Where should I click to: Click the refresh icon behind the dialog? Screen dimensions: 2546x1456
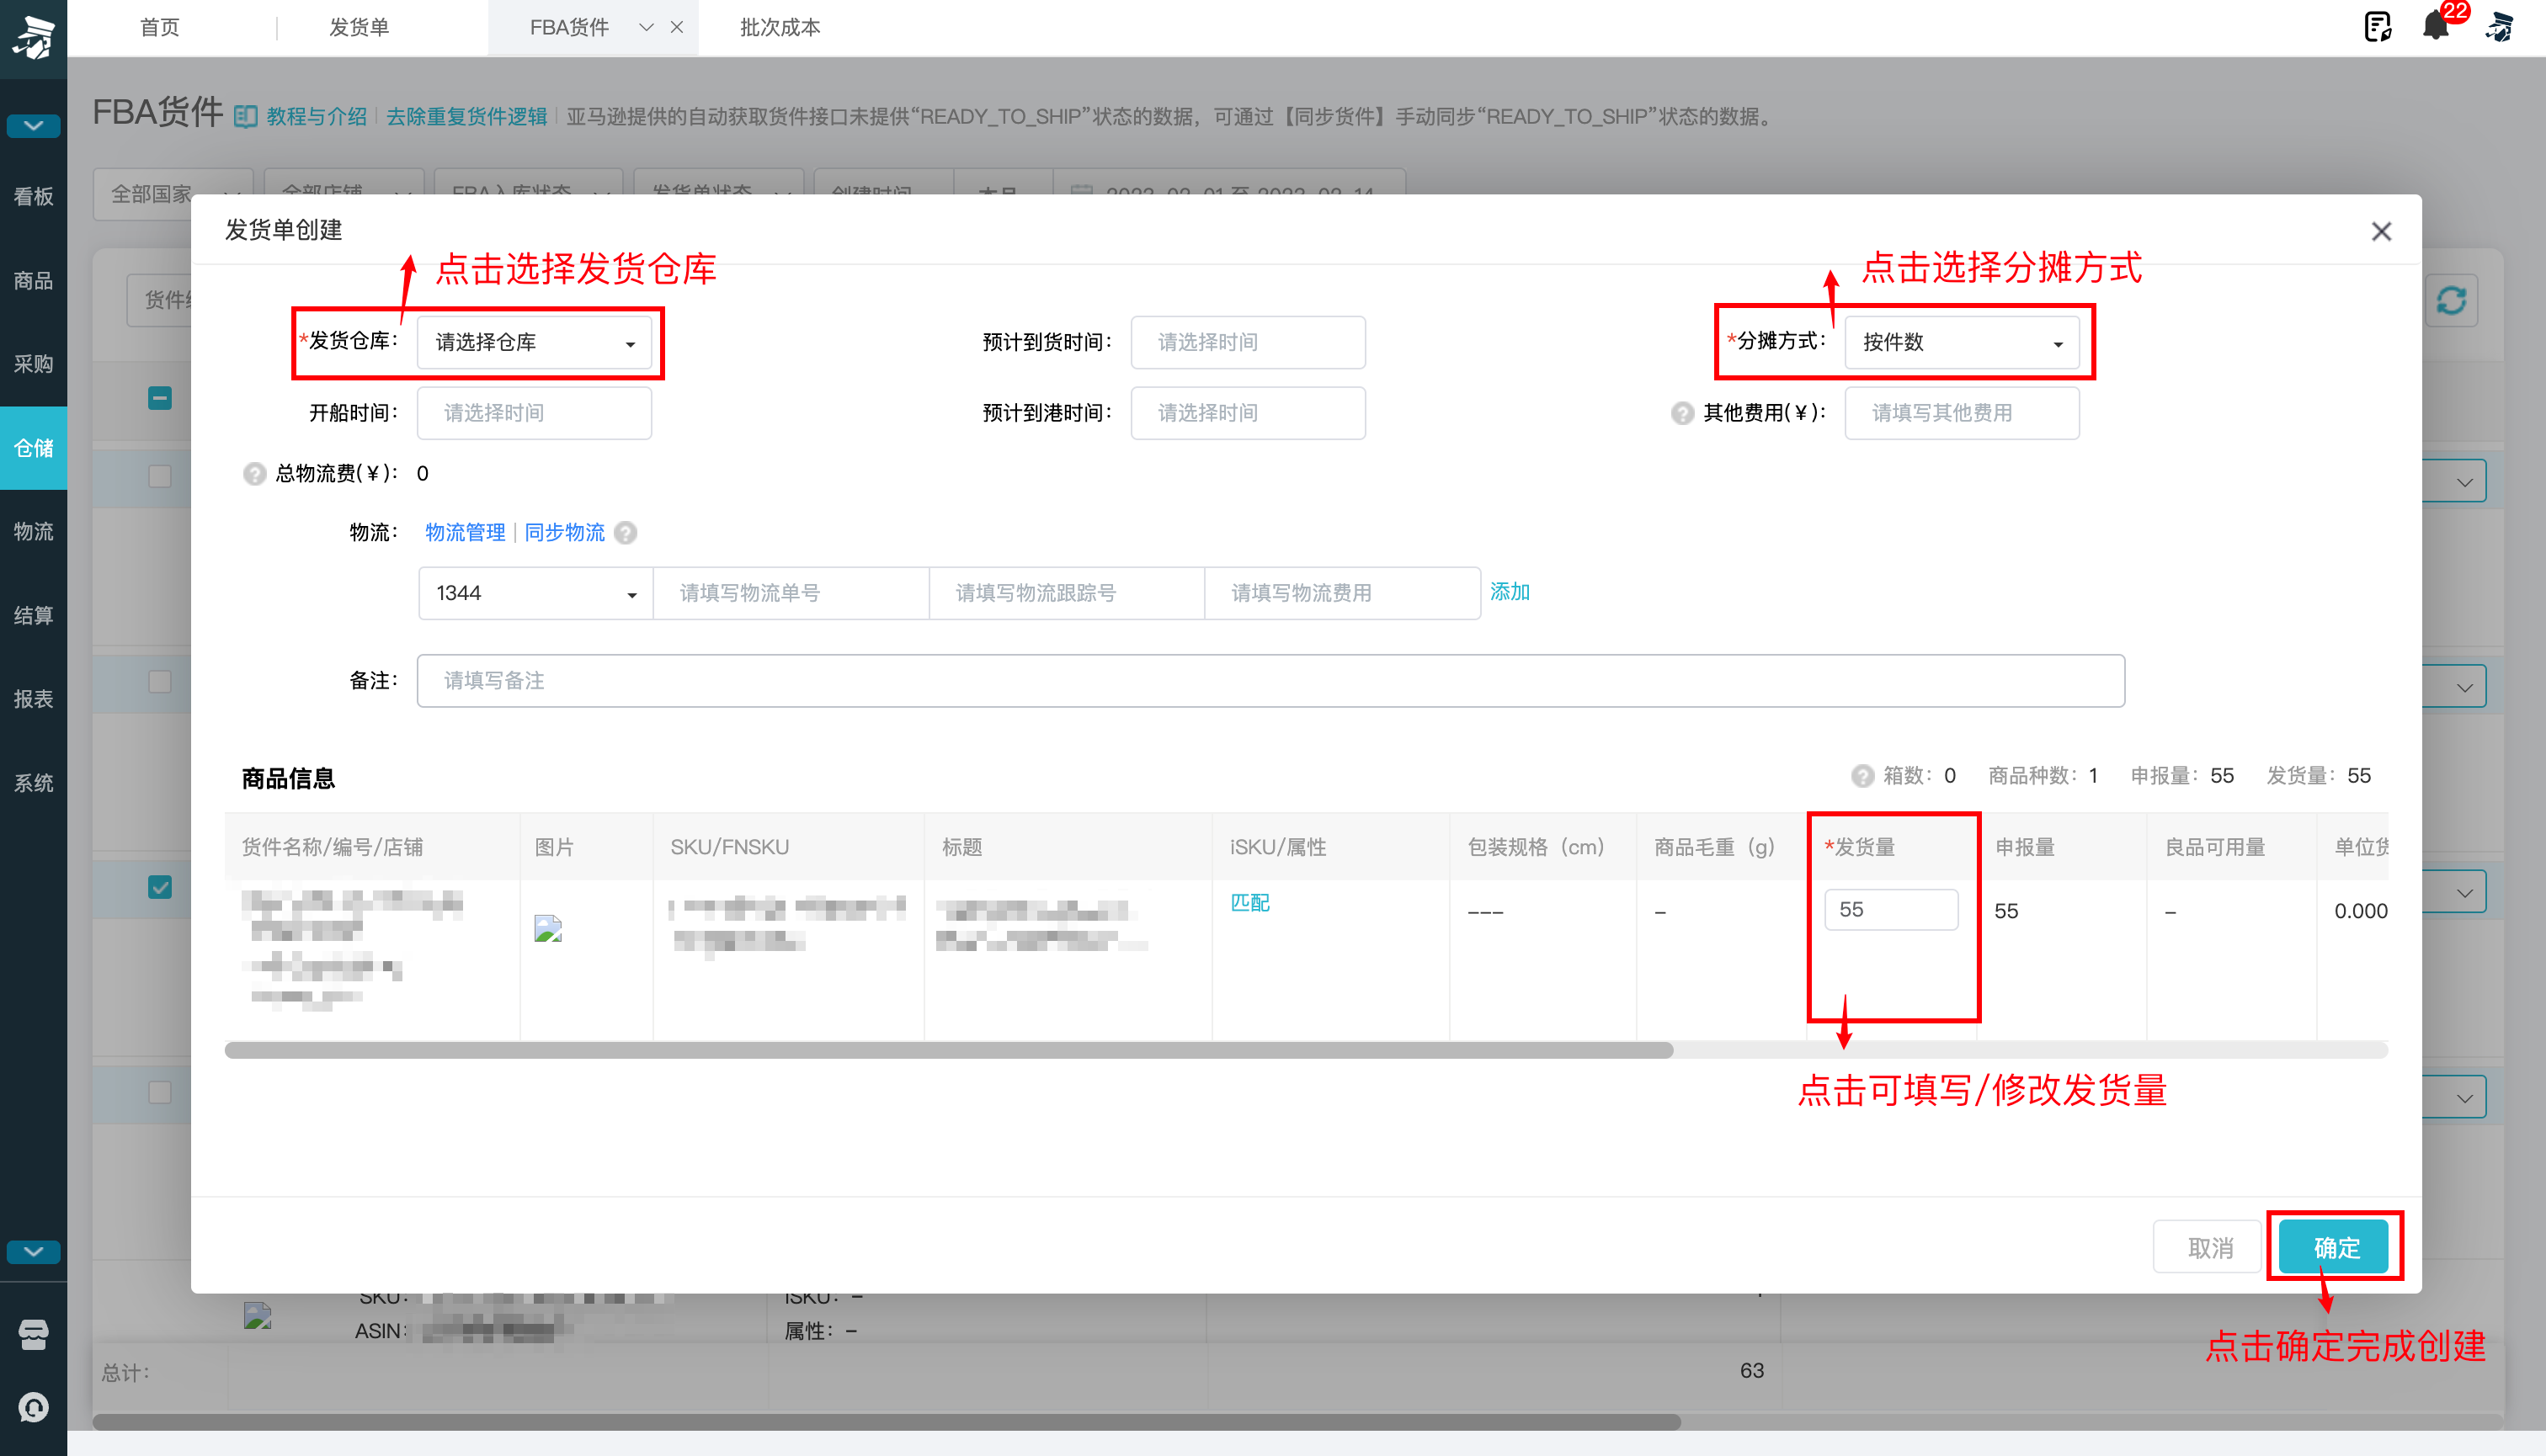point(2451,300)
